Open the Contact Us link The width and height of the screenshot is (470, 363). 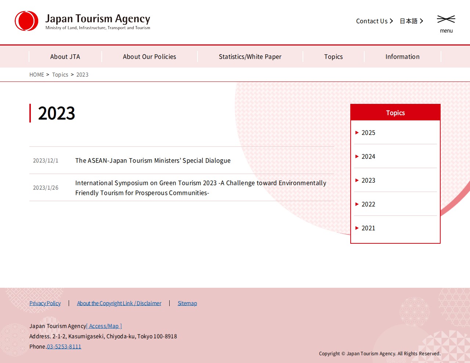(x=375, y=21)
